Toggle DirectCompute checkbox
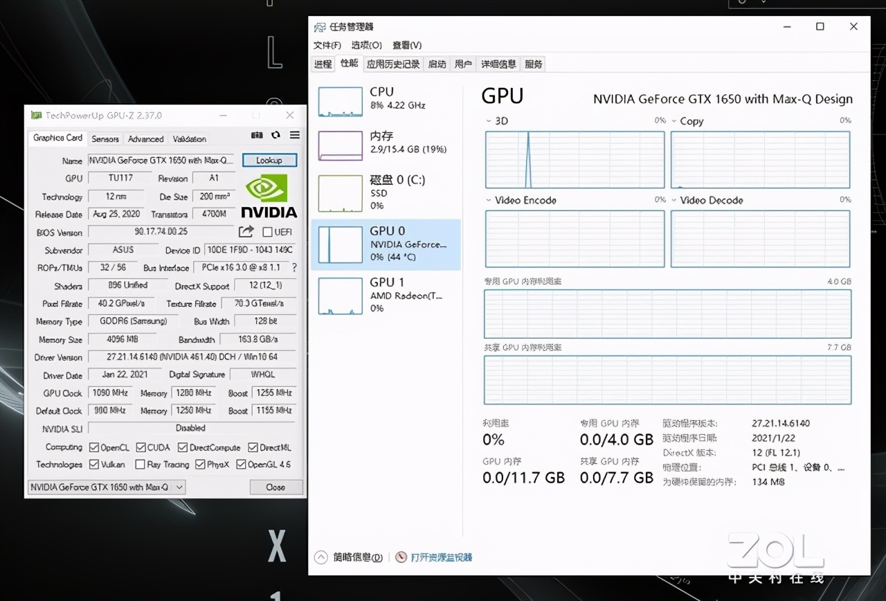This screenshot has width=886, height=601. pyautogui.click(x=183, y=447)
